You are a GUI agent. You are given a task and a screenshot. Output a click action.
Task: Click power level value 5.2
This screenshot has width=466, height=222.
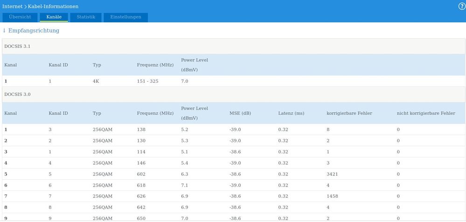click(185, 129)
